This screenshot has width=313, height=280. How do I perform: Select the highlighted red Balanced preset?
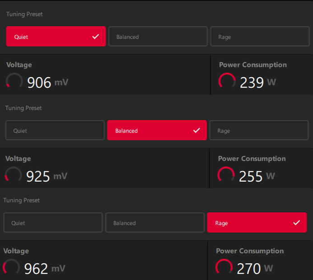pyautogui.click(x=157, y=130)
